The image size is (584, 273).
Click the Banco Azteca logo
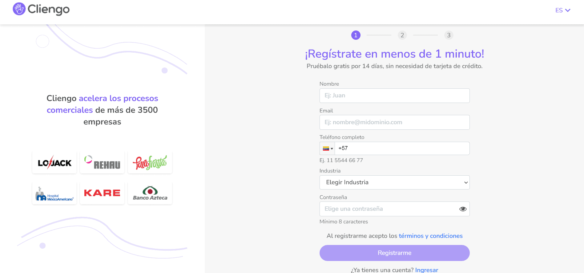coord(150,194)
